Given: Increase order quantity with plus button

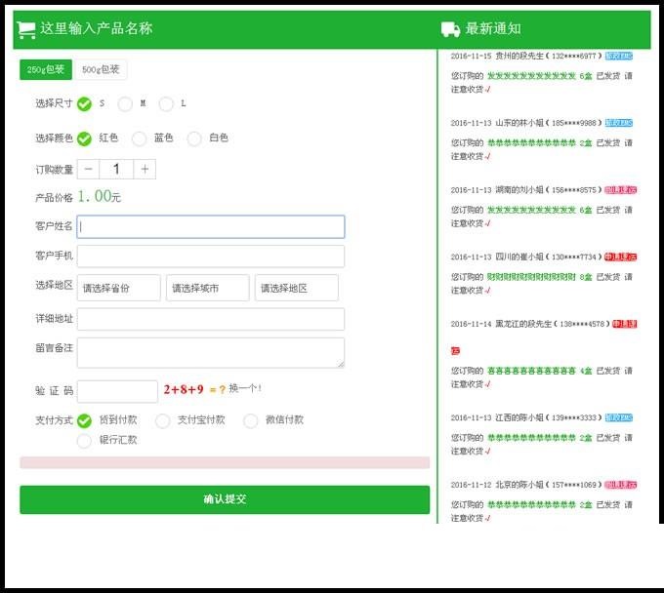Looking at the screenshot, I should [x=145, y=170].
